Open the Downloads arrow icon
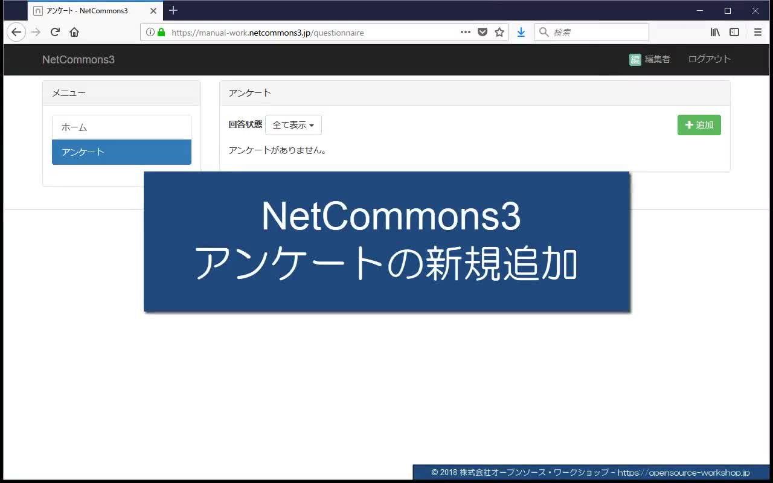The height and width of the screenshot is (483, 773). (x=521, y=32)
